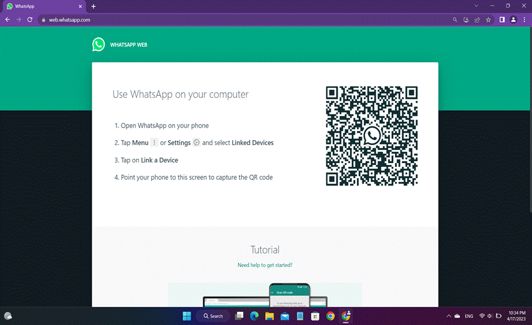View site information via the lock icon
This screenshot has height=325, width=532.
(44, 20)
